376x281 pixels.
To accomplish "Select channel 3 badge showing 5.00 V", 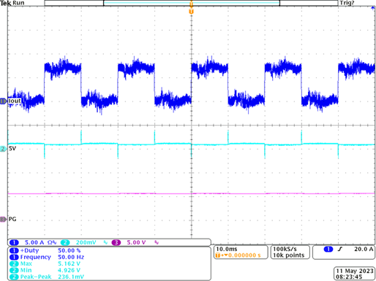I will 116,242.
